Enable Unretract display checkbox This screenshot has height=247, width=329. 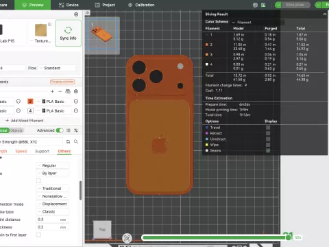click(x=268, y=139)
